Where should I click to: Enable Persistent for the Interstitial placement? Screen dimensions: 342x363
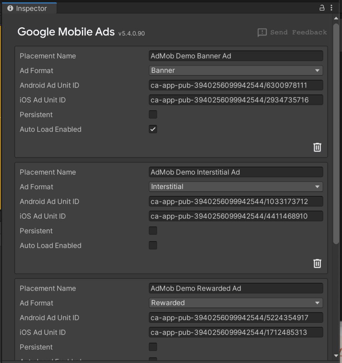point(153,230)
